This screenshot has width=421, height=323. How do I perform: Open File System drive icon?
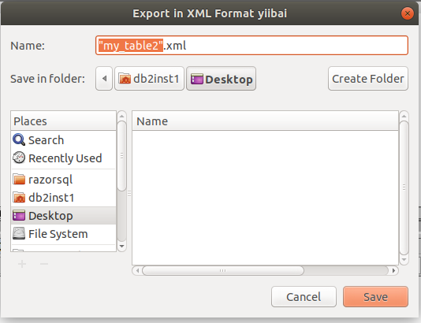(19, 234)
